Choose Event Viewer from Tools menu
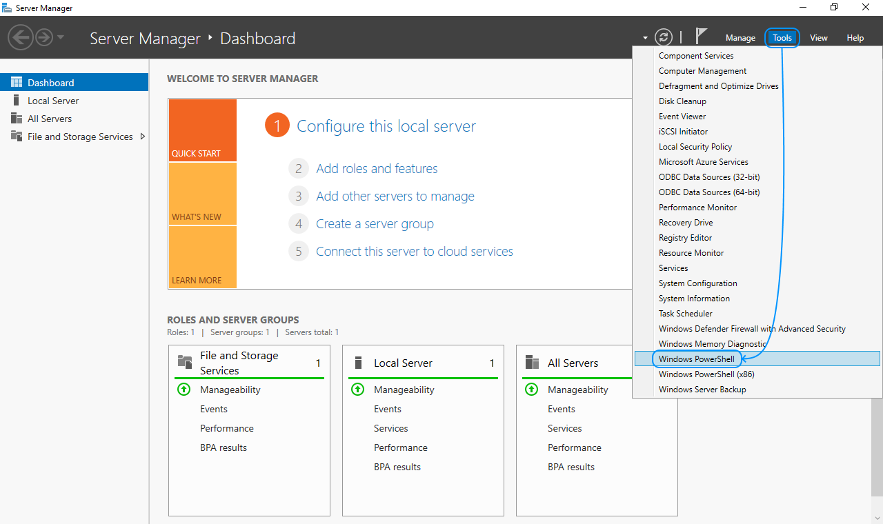 (757, 117)
